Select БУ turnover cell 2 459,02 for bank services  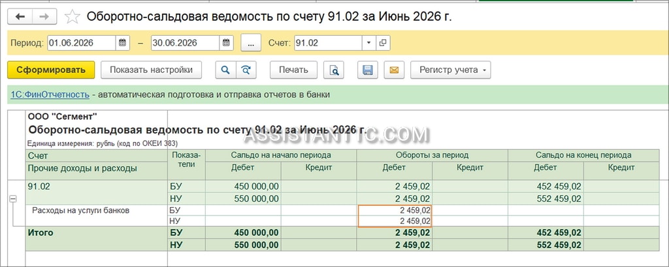pos(395,210)
